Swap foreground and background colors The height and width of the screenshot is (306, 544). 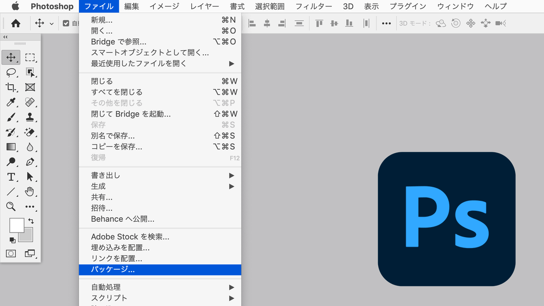[31, 221]
